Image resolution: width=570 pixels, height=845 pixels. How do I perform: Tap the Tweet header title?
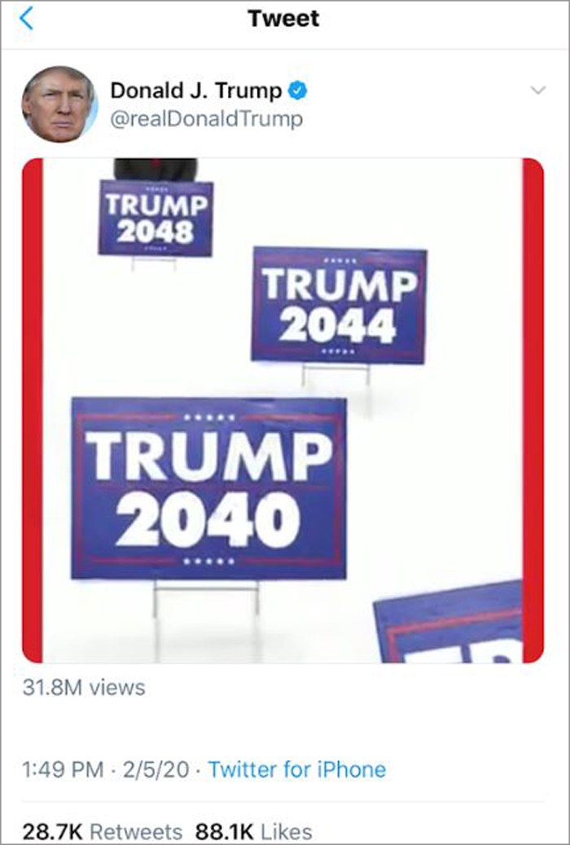point(283,19)
